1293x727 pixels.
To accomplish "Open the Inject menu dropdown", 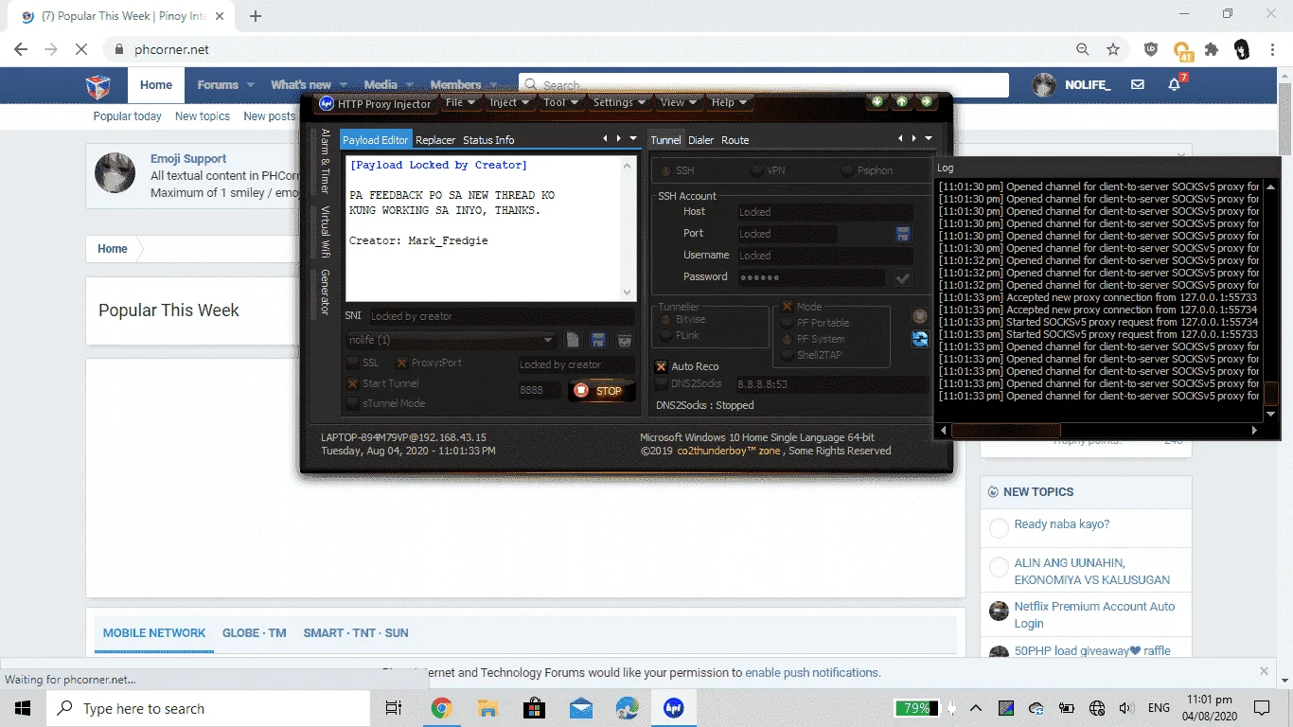I will pos(509,102).
